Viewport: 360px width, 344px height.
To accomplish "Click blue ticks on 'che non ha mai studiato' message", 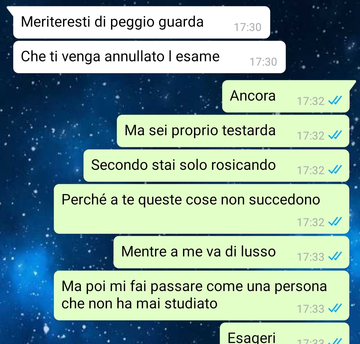I will (x=335, y=308).
